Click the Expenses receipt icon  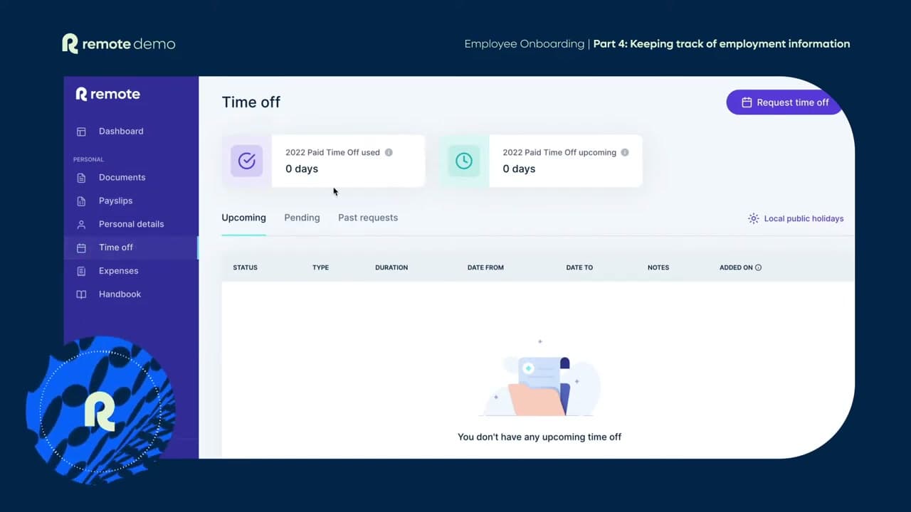pyautogui.click(x=81, y=271)
